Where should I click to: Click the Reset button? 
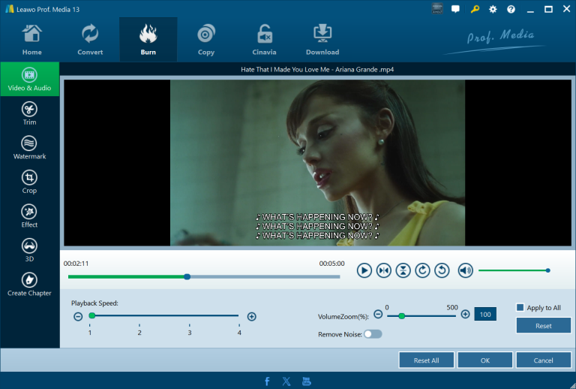pyautogui.click(x=543, y=326)
